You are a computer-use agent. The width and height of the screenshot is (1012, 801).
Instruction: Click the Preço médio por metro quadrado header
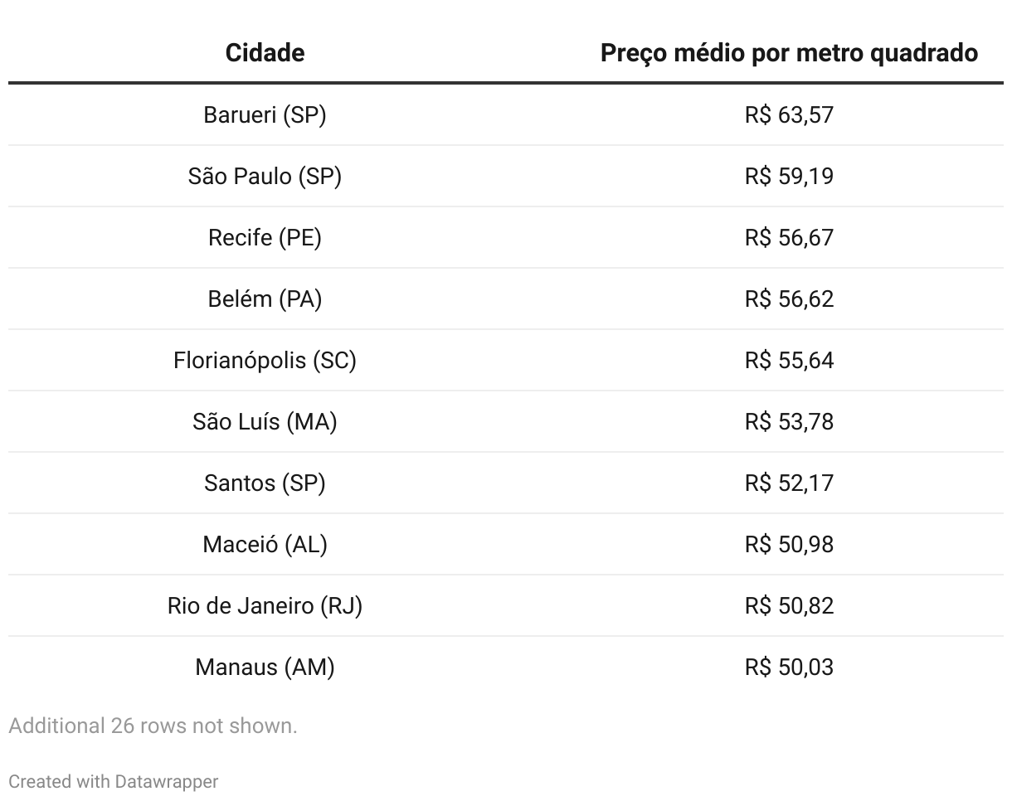pyautogui.click(x=789, y=53)
